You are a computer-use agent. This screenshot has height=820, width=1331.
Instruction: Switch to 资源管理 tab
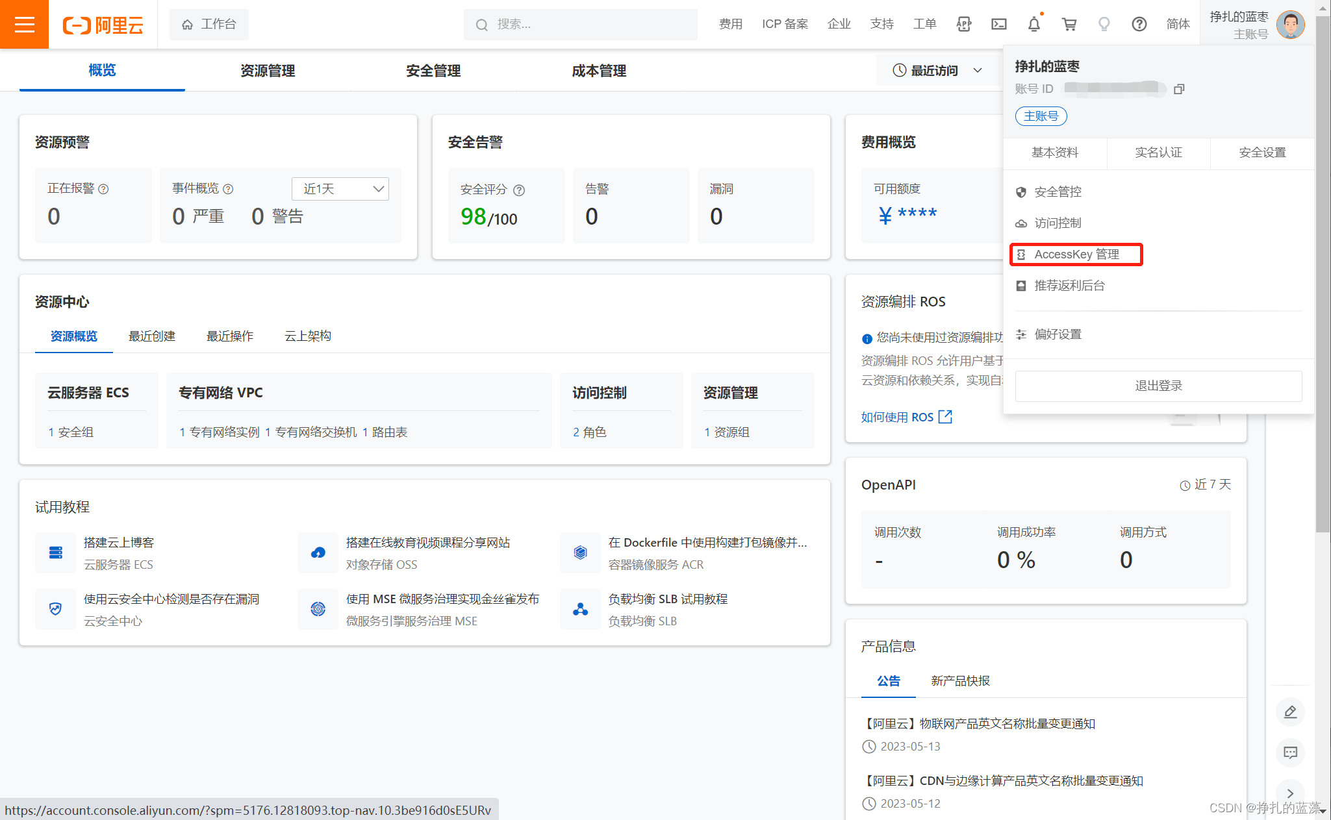tap(268, 70)
